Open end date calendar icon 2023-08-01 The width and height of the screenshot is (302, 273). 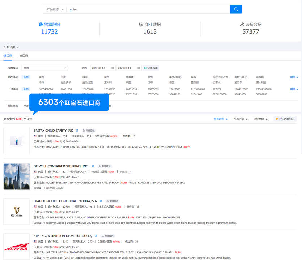coord(138,68)
